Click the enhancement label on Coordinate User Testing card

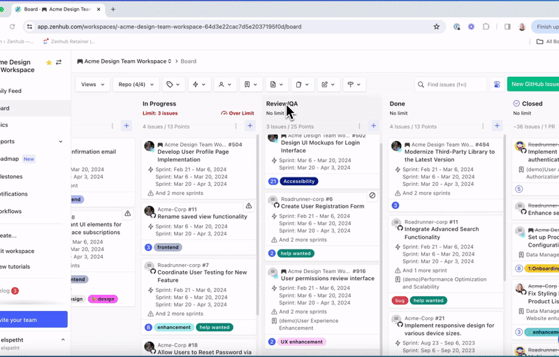(174, 328)
